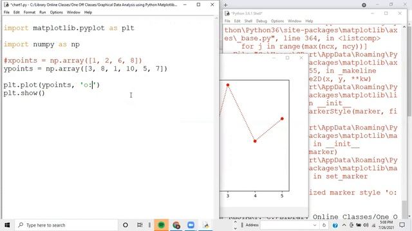Viewport: 412px width, 231px height.
Task: Click the rightmost red data point in plot
Action: pyautogui.click(x=282, y=119)
